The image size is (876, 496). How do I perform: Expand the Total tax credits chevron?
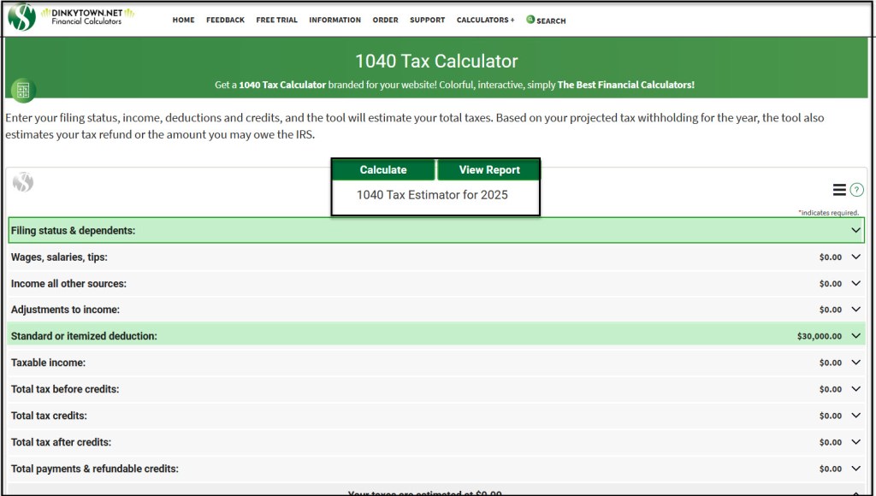[x=855, y=416]
